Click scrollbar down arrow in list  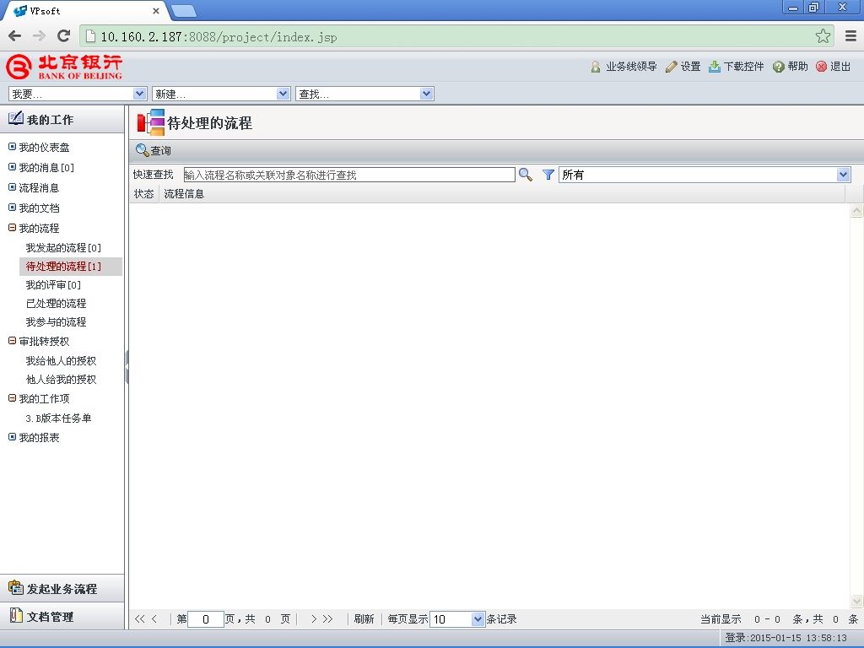tap(856, 601)
